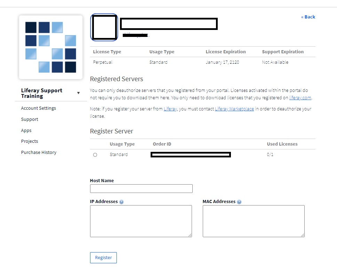
Task: Click the Liferay link in the note
Action: (169, 109)
